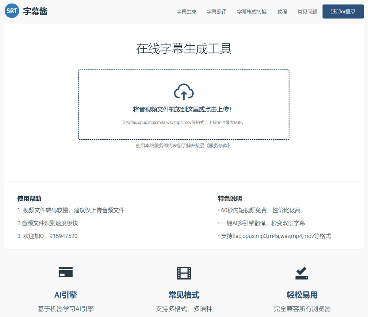Open the 常见问题 FAQ page

pyautogui.click(x=307, y=12)
